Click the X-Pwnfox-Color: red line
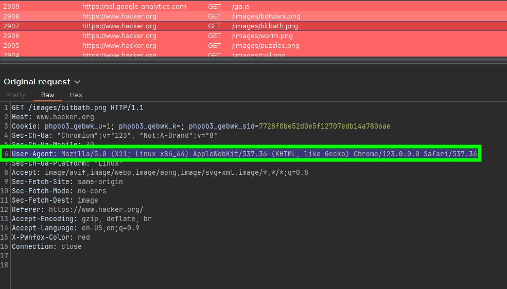 pos(51,237)
